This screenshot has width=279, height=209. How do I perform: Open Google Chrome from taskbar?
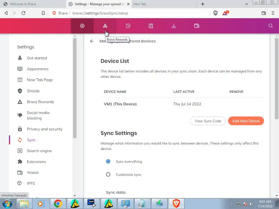click(58, 204)
